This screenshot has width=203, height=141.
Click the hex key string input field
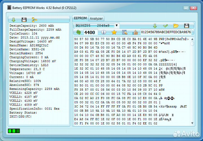pyautogui.click(x=166, y=32)
